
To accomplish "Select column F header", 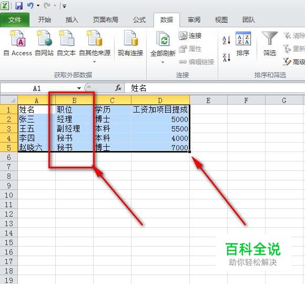I will click(246, 100).
